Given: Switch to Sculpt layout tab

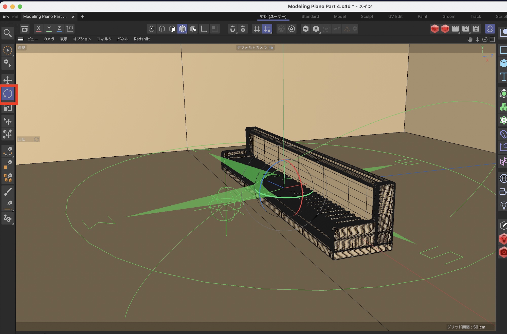Looking at the screenshot, I should click(367, 16).
